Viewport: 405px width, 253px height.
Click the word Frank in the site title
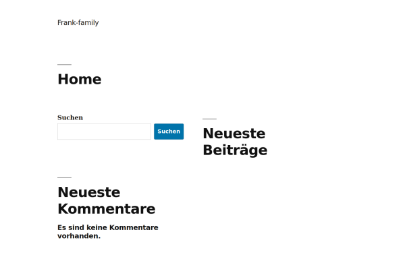(x=67, y=23)
